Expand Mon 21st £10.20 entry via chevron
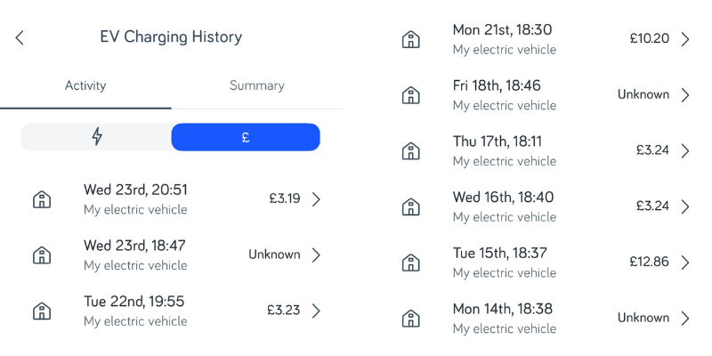712x356 pixels. click(685, 39)
